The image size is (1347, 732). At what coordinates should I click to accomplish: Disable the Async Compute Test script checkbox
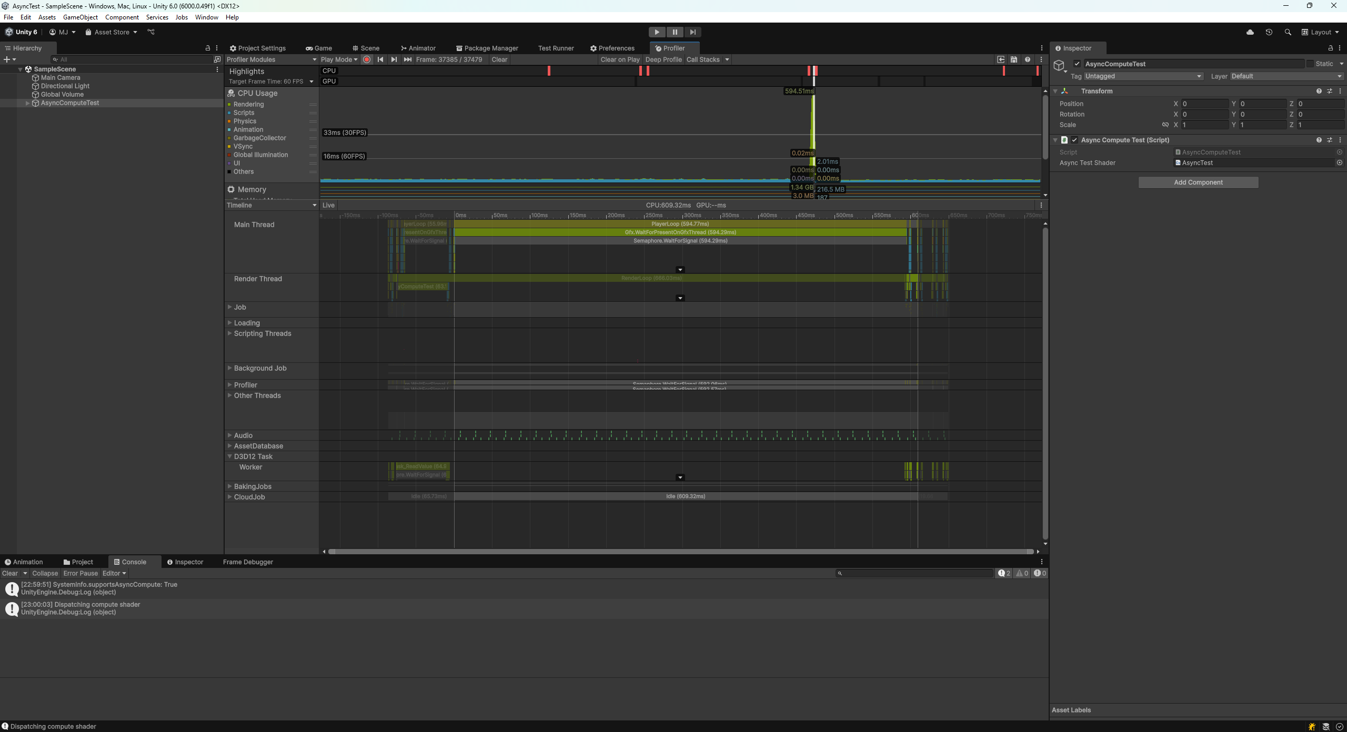[x=1074, y=140]
